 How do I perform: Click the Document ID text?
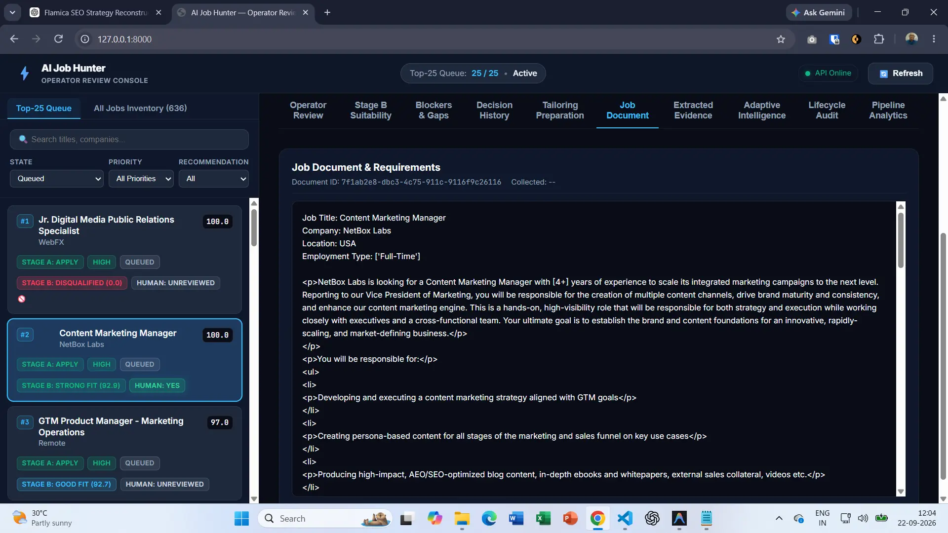pos(396,182)
